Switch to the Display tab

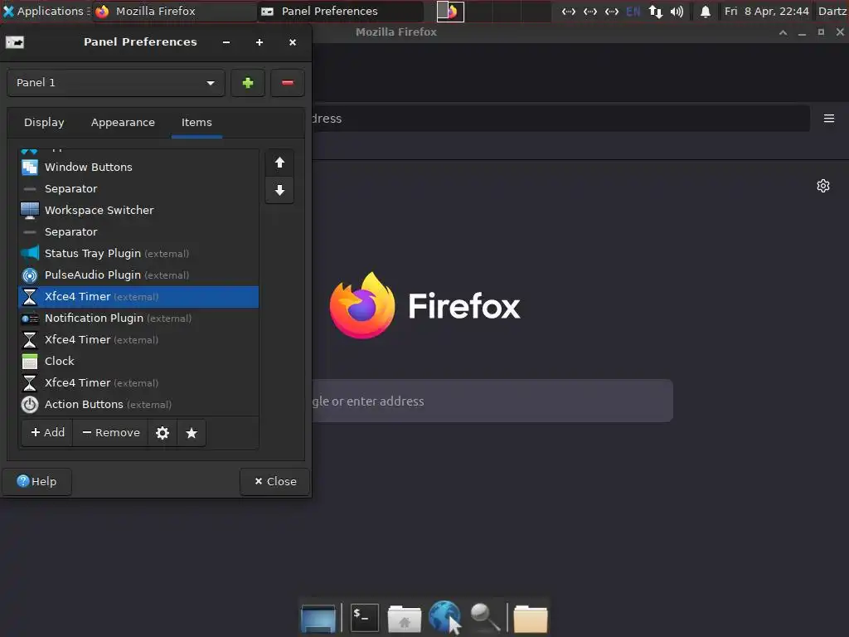click(x=44, y=123)
